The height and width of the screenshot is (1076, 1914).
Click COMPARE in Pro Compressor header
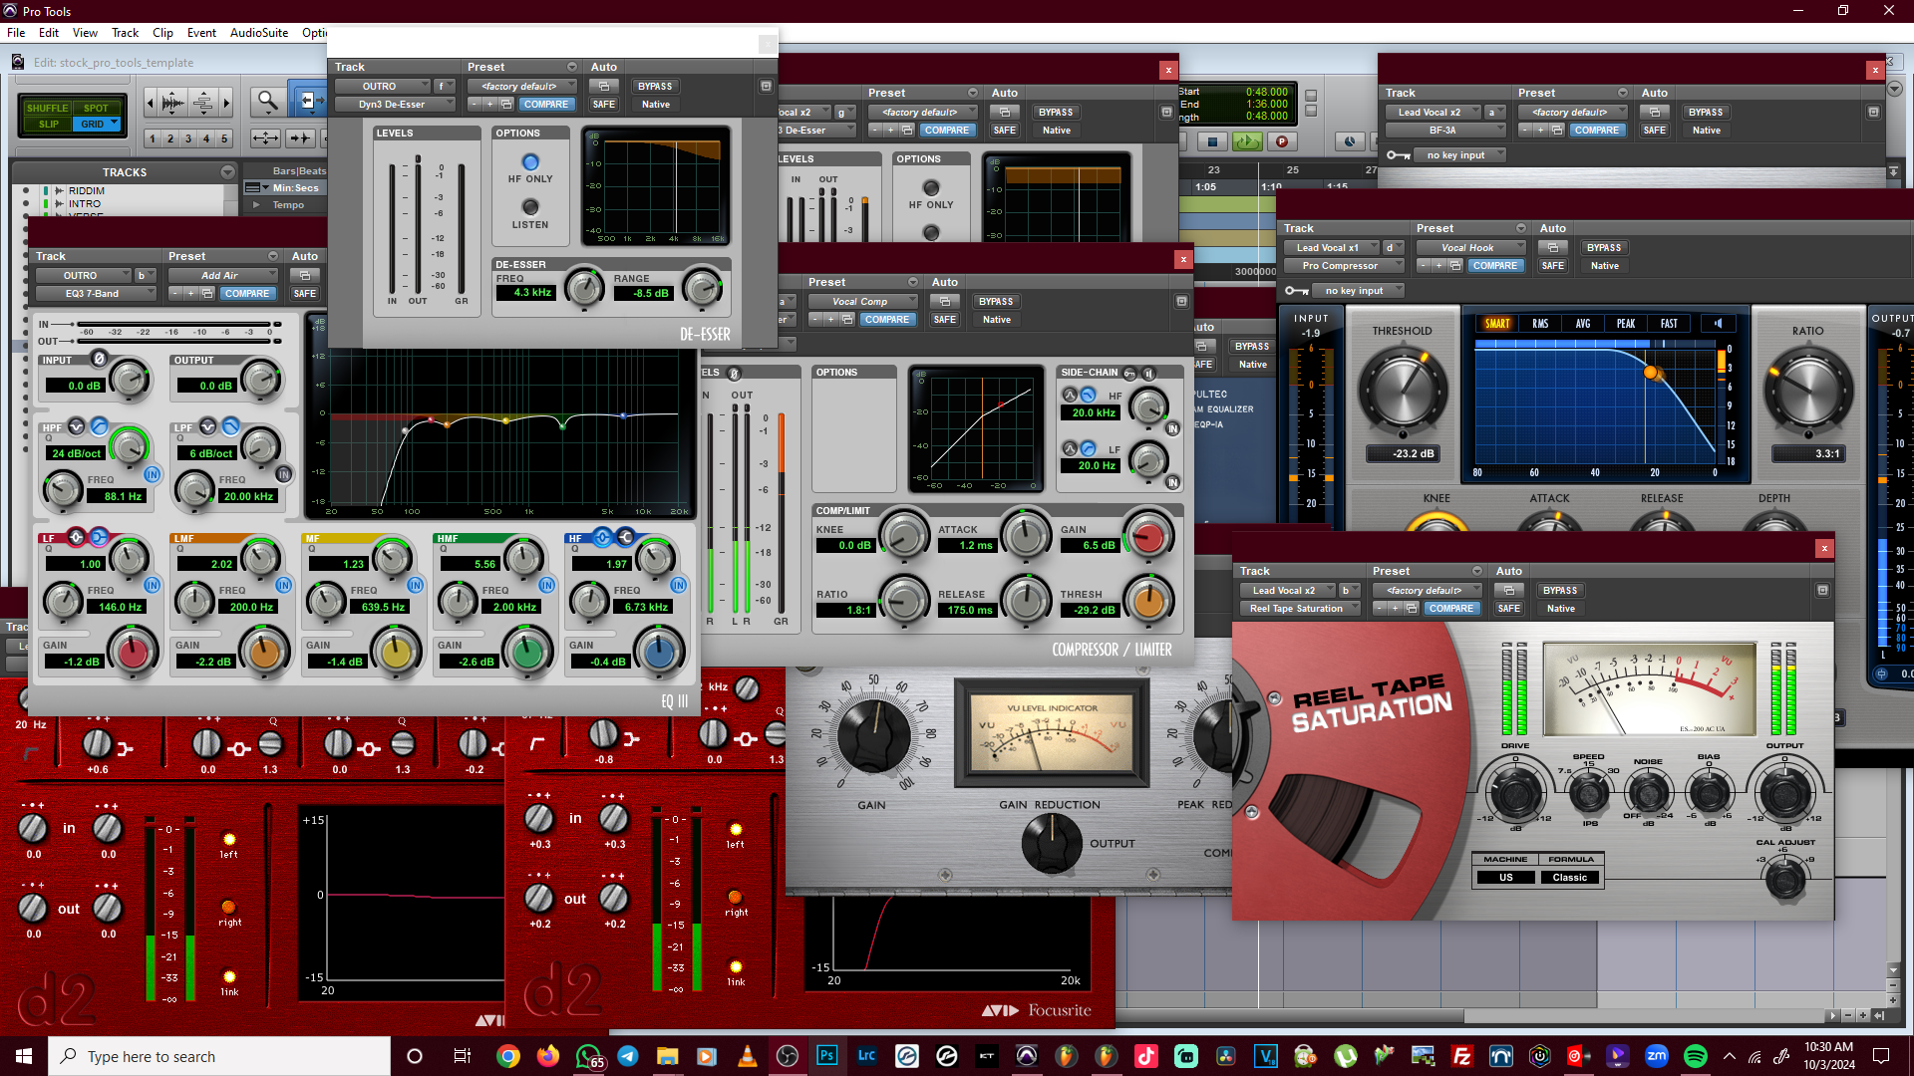[x=1494, y=266]
